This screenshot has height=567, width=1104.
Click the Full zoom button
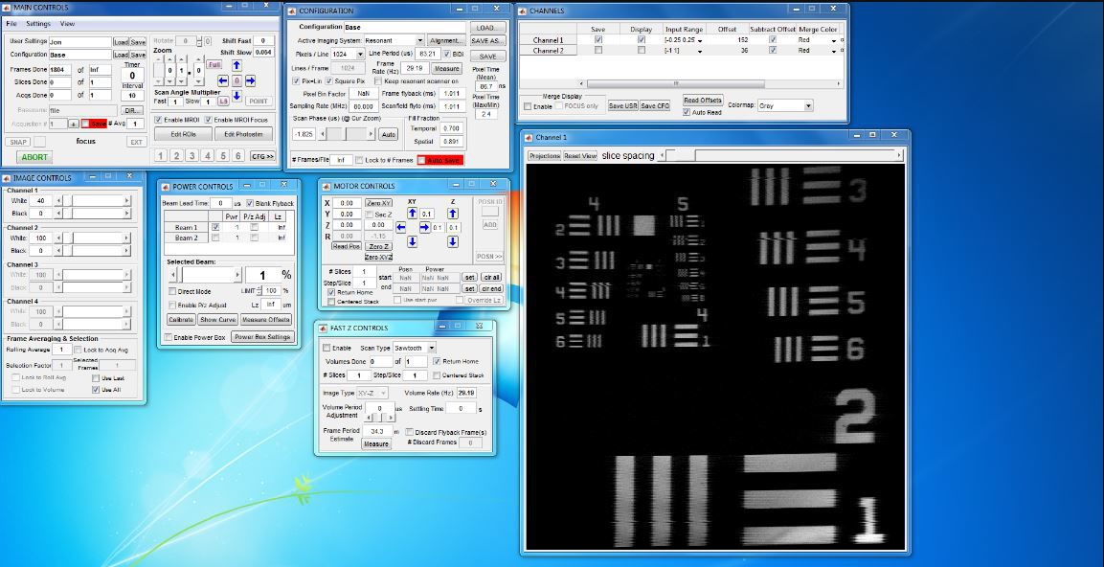pyautogui.click(x=214, y=64)
